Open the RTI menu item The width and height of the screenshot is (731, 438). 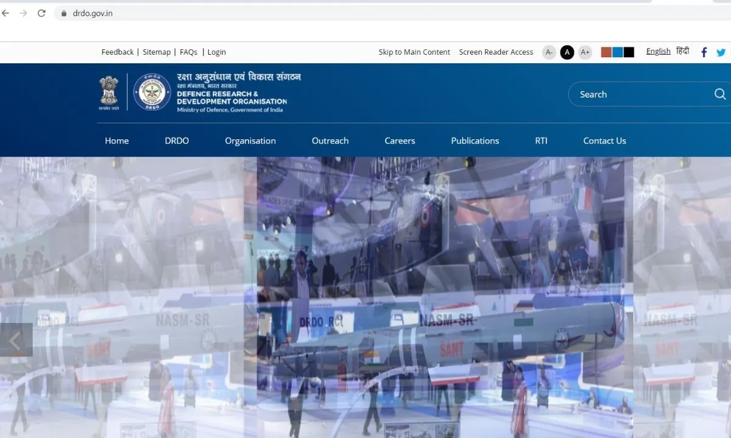pyautogui.click(x=541, y=141)
